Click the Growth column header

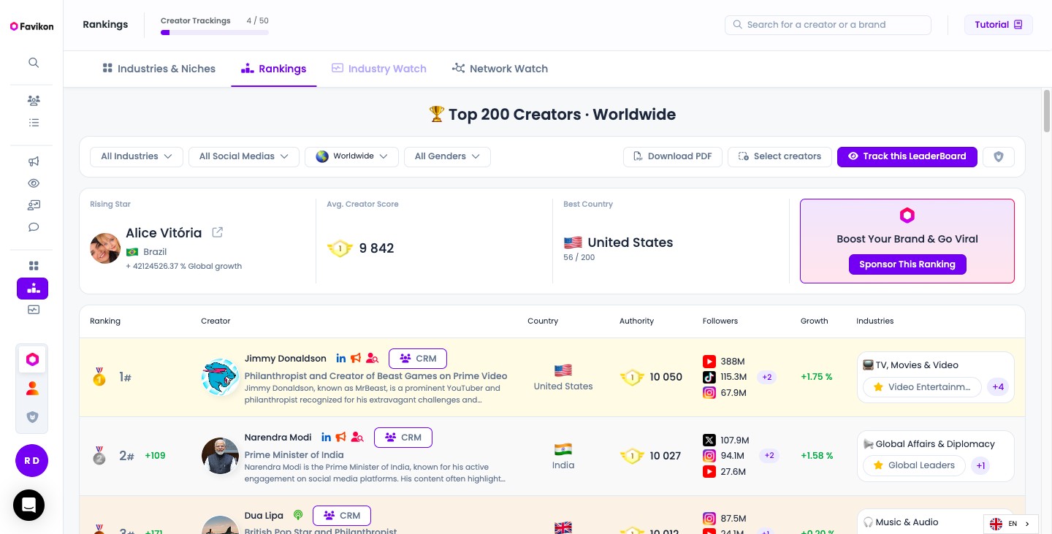(x=815, y=321)
